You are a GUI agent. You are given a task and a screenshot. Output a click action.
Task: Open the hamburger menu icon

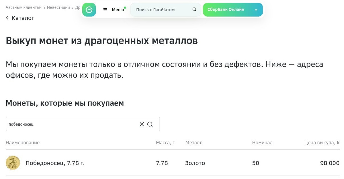pos(106,9)
